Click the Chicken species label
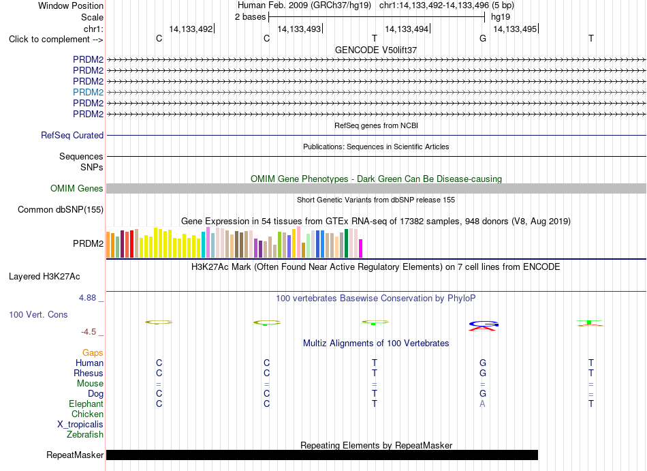This screenshot has height=471, width=647. pyautogui.click(x=87, y=414)
